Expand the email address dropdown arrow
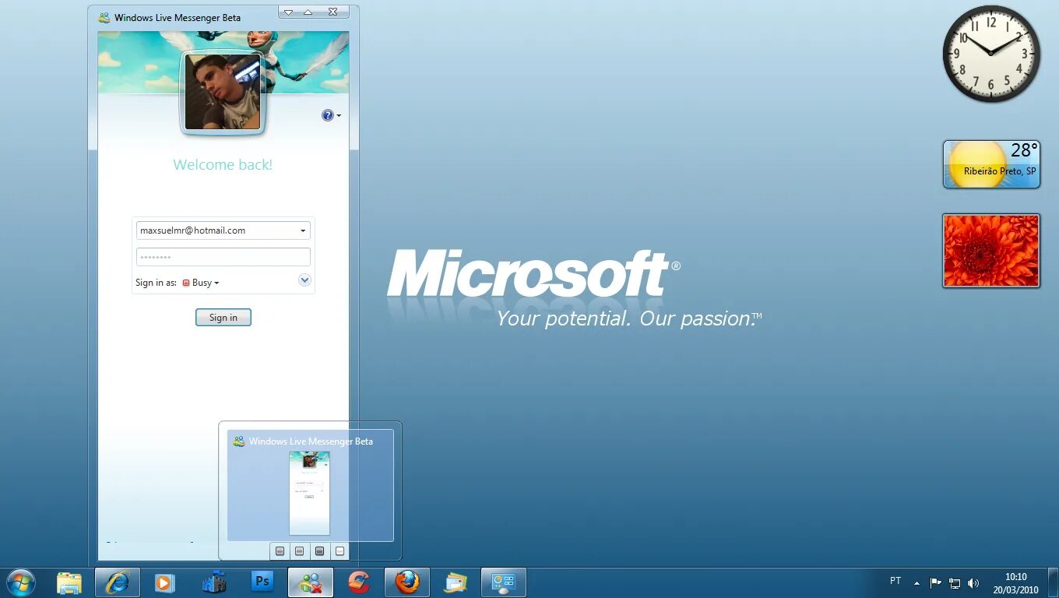Image resolution: width=1059 pixels, height=598 pixels. pyautogui.click(x=303, y=230)
